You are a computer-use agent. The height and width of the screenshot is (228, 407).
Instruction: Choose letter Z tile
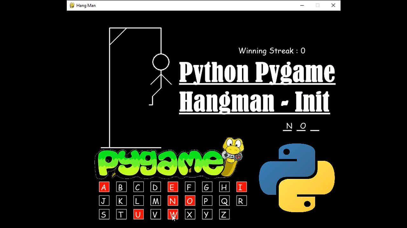(224, 214)
